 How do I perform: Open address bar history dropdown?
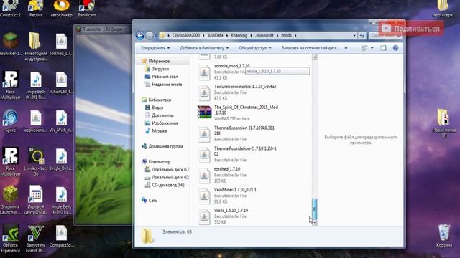pos(354,35)
